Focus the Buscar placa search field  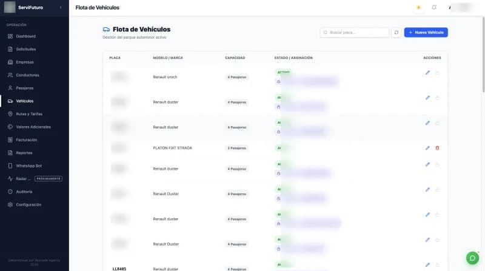coord(355,33)
